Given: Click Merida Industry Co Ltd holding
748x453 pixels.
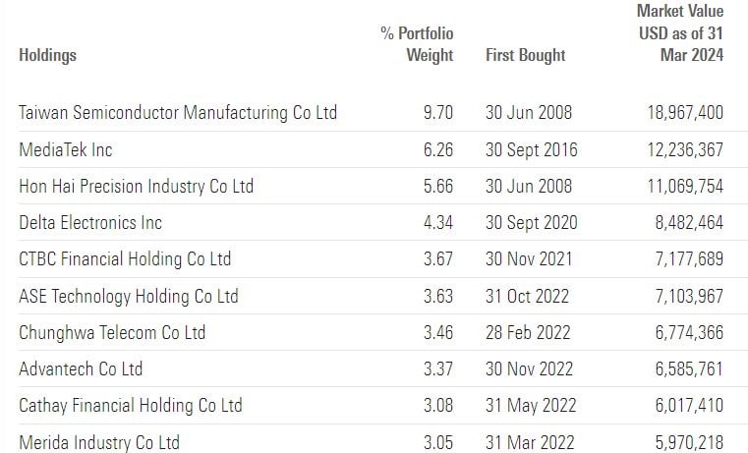Looking at the screenshot, I should (99, 442).
